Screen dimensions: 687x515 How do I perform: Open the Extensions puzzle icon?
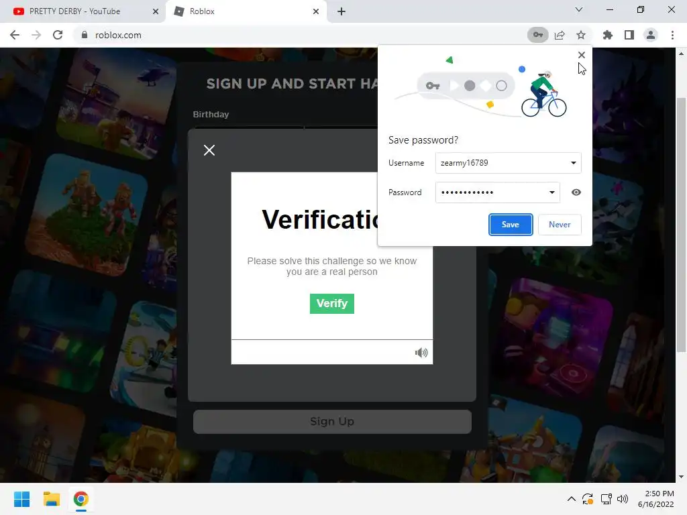(608, 35)
